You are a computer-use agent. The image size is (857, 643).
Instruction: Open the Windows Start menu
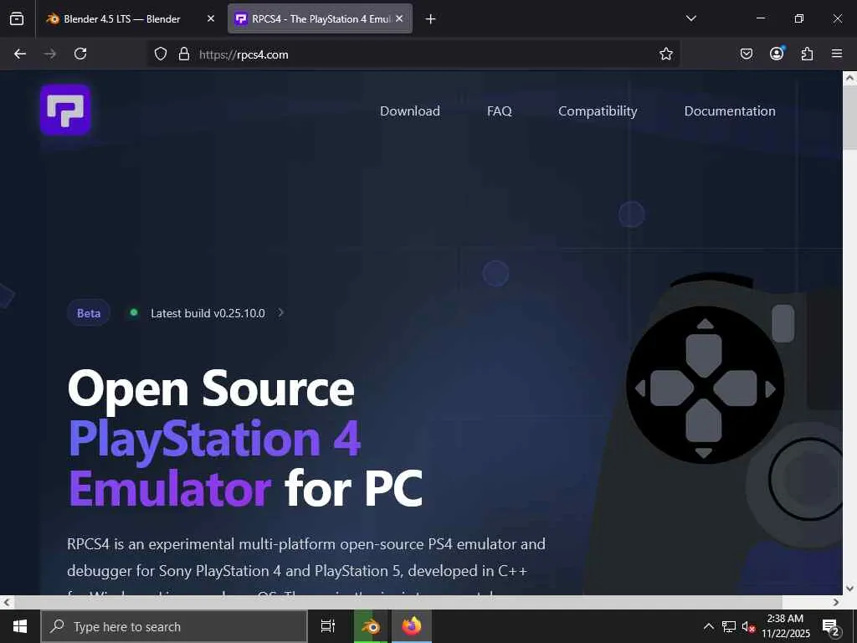point(20,626)
